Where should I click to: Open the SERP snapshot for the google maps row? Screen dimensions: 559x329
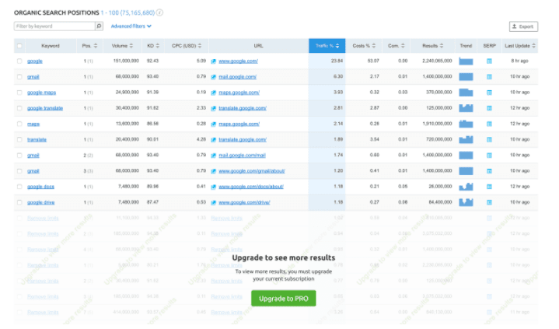(489, 93)
